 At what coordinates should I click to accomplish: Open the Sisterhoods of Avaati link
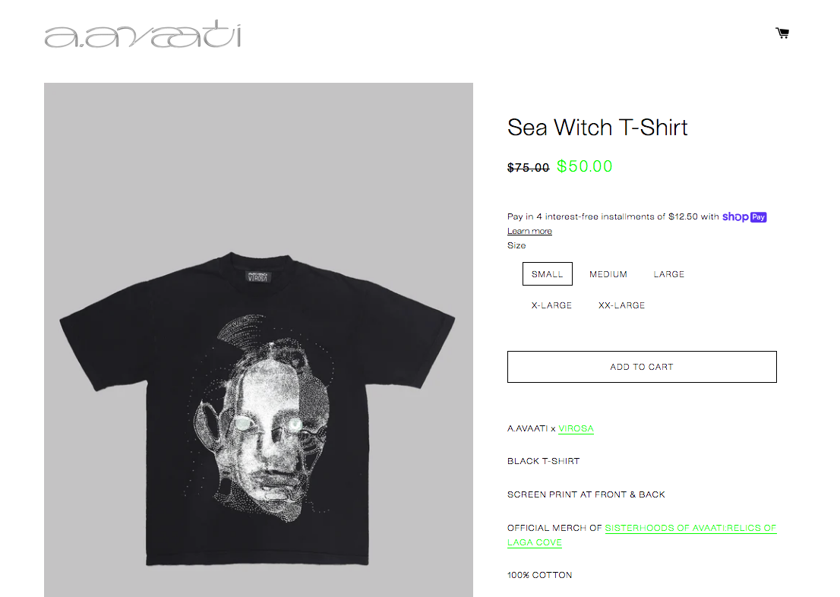(642, 535)
